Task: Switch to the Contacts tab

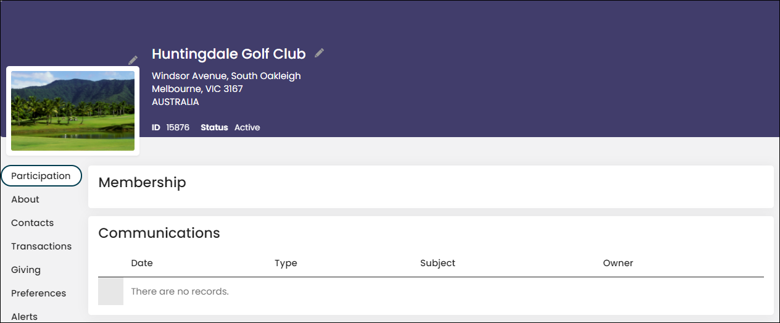Action: pyautogui.click(x=33, y=223)
